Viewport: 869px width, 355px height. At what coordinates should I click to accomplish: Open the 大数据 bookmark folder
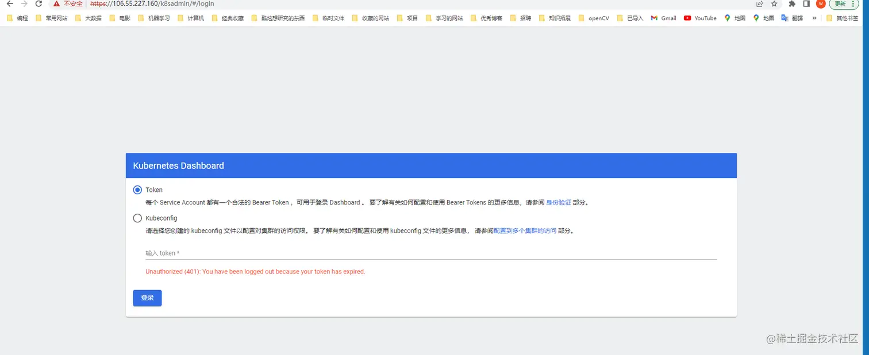point(89,18)
